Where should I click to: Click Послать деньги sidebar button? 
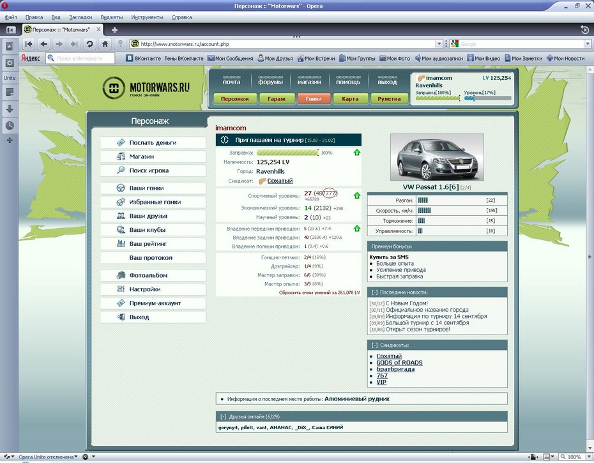pos(153,143)
